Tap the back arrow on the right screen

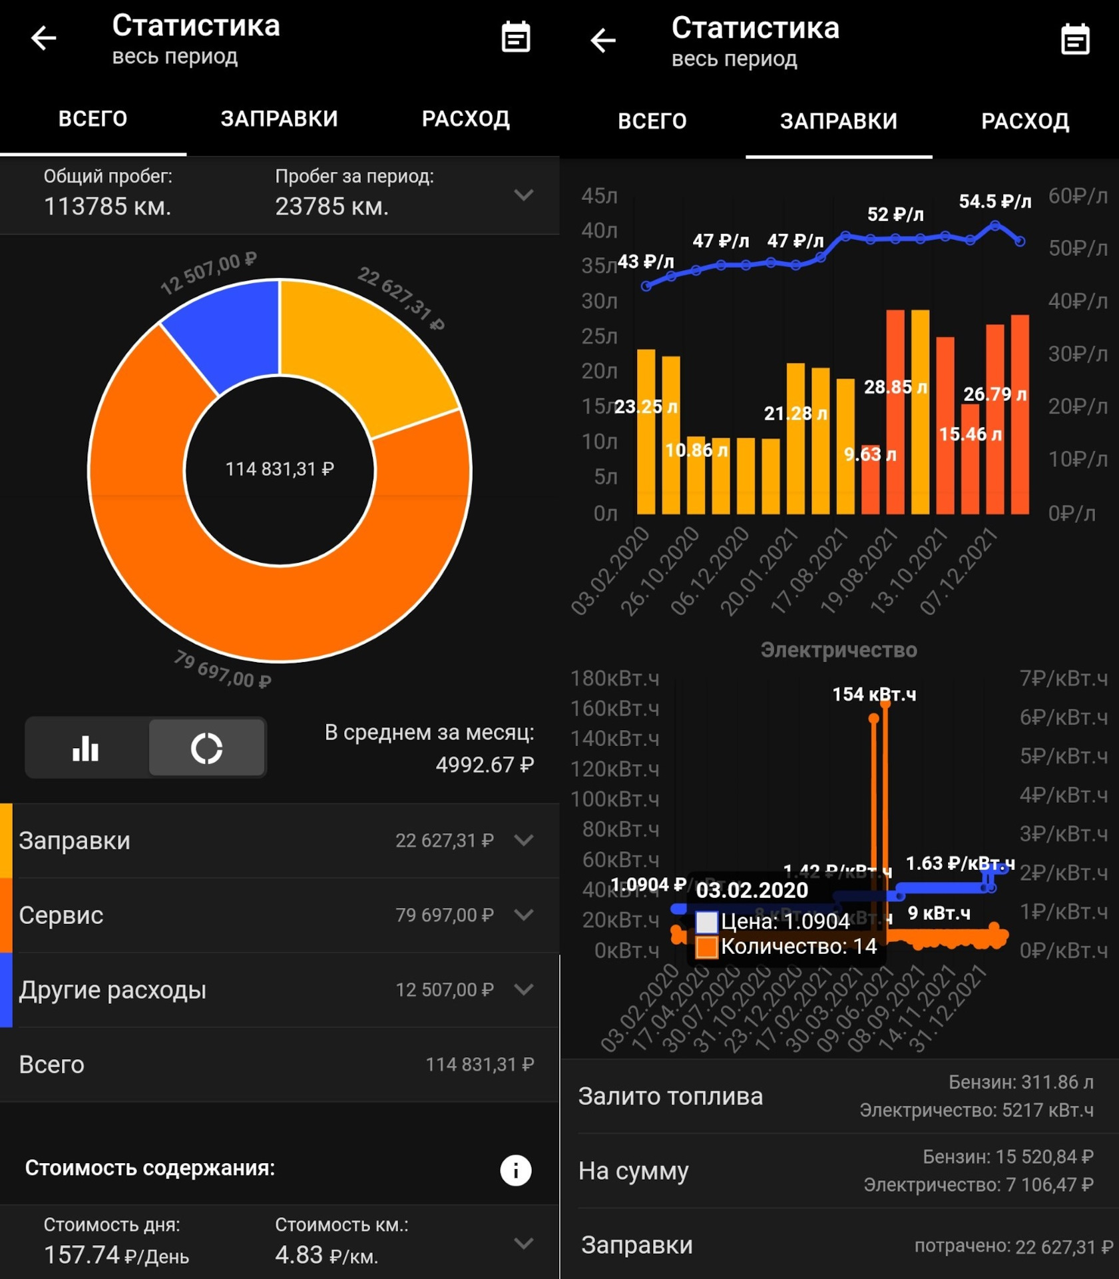pos(603,40)
